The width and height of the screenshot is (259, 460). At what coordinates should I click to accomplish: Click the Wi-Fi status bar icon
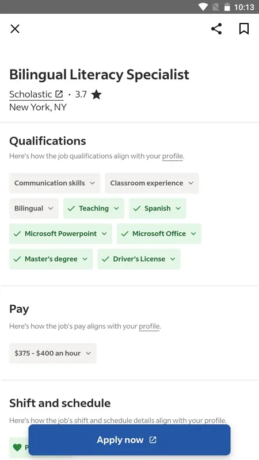pyautogui.click(x=203, y=7)
